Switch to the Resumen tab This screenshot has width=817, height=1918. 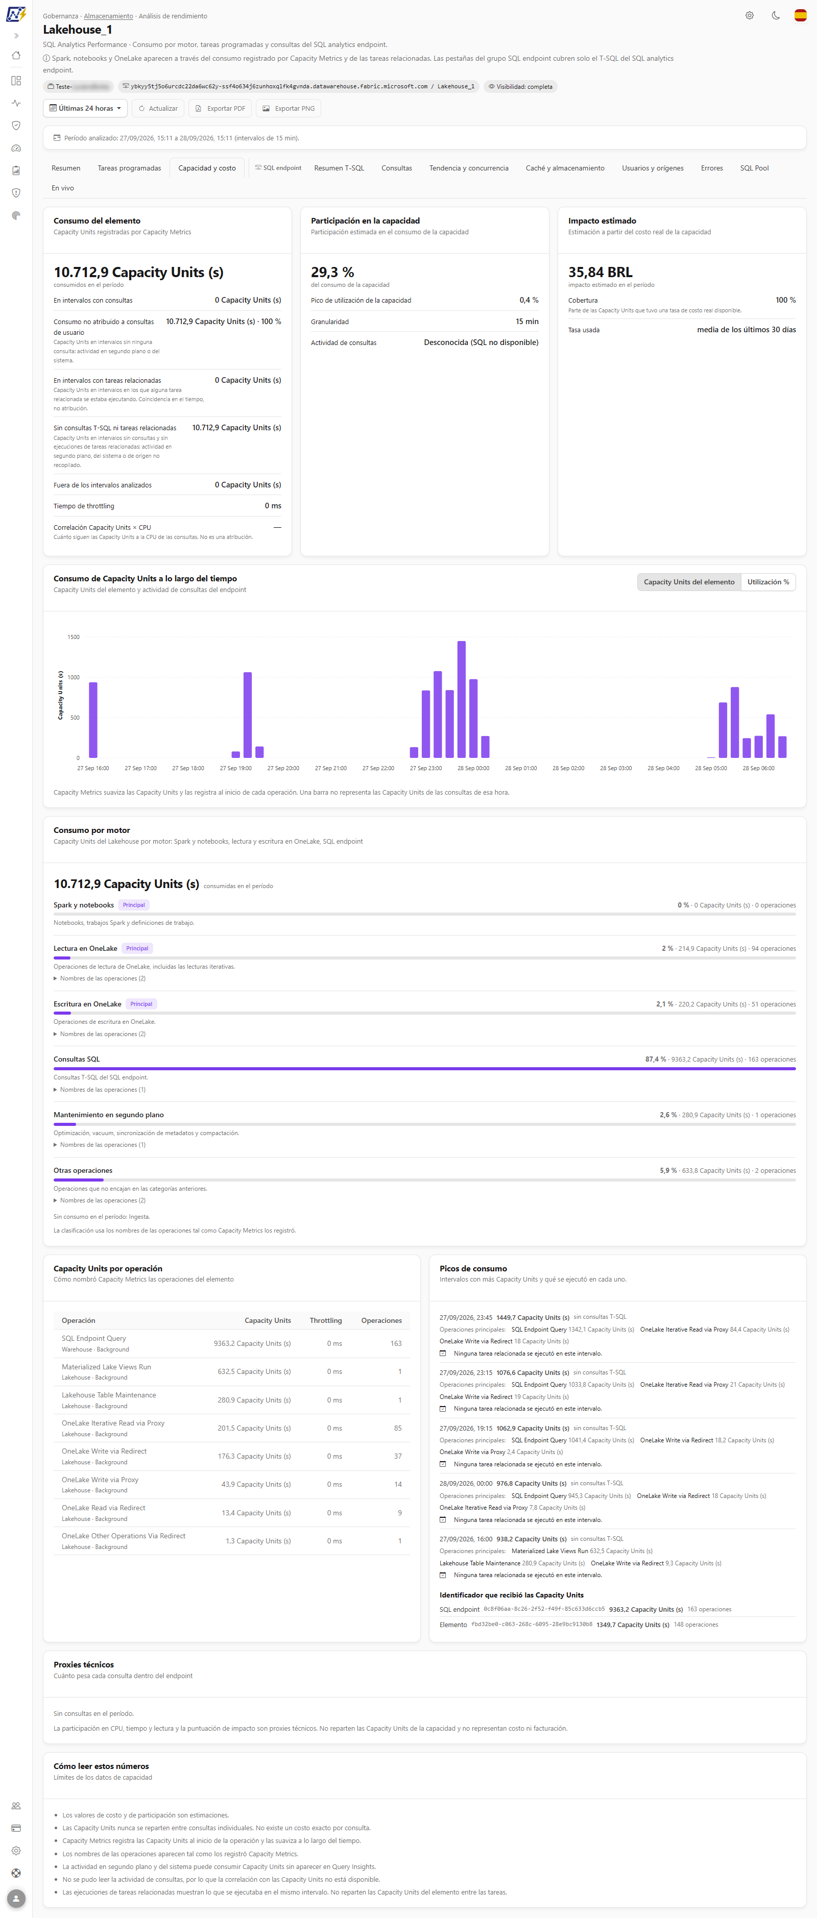coord(65,168)
